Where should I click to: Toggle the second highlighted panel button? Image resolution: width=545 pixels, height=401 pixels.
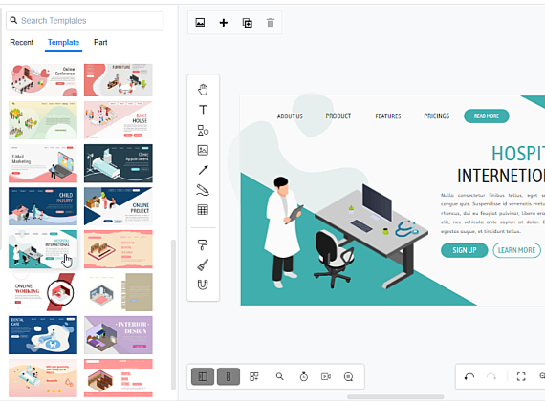(229, 376)
